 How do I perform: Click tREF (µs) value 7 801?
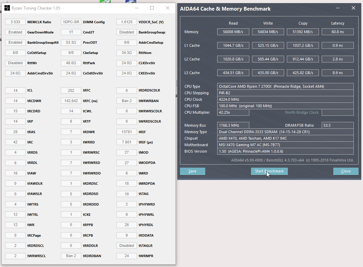(127, 142)
